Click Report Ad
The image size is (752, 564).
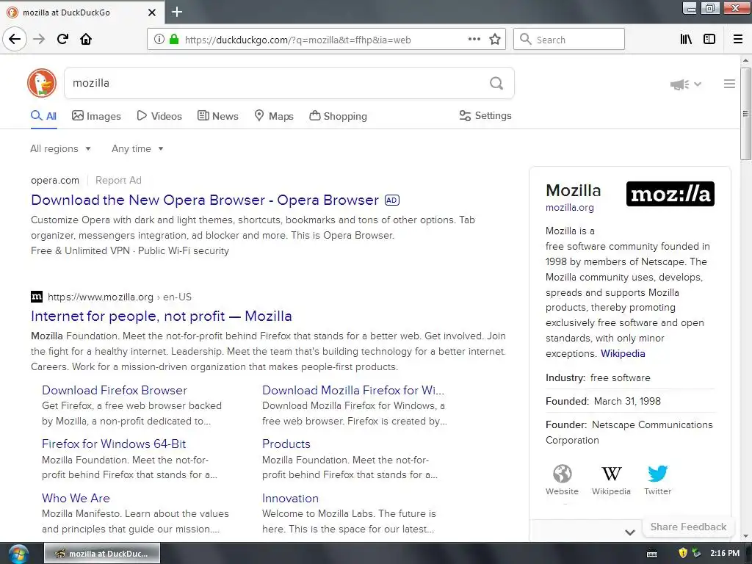pos(118,181)
